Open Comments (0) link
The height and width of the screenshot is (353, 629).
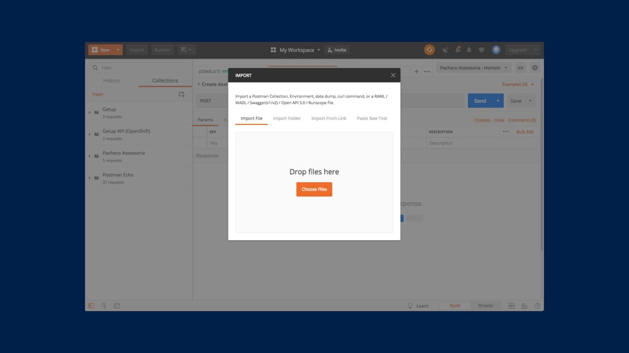522,120
